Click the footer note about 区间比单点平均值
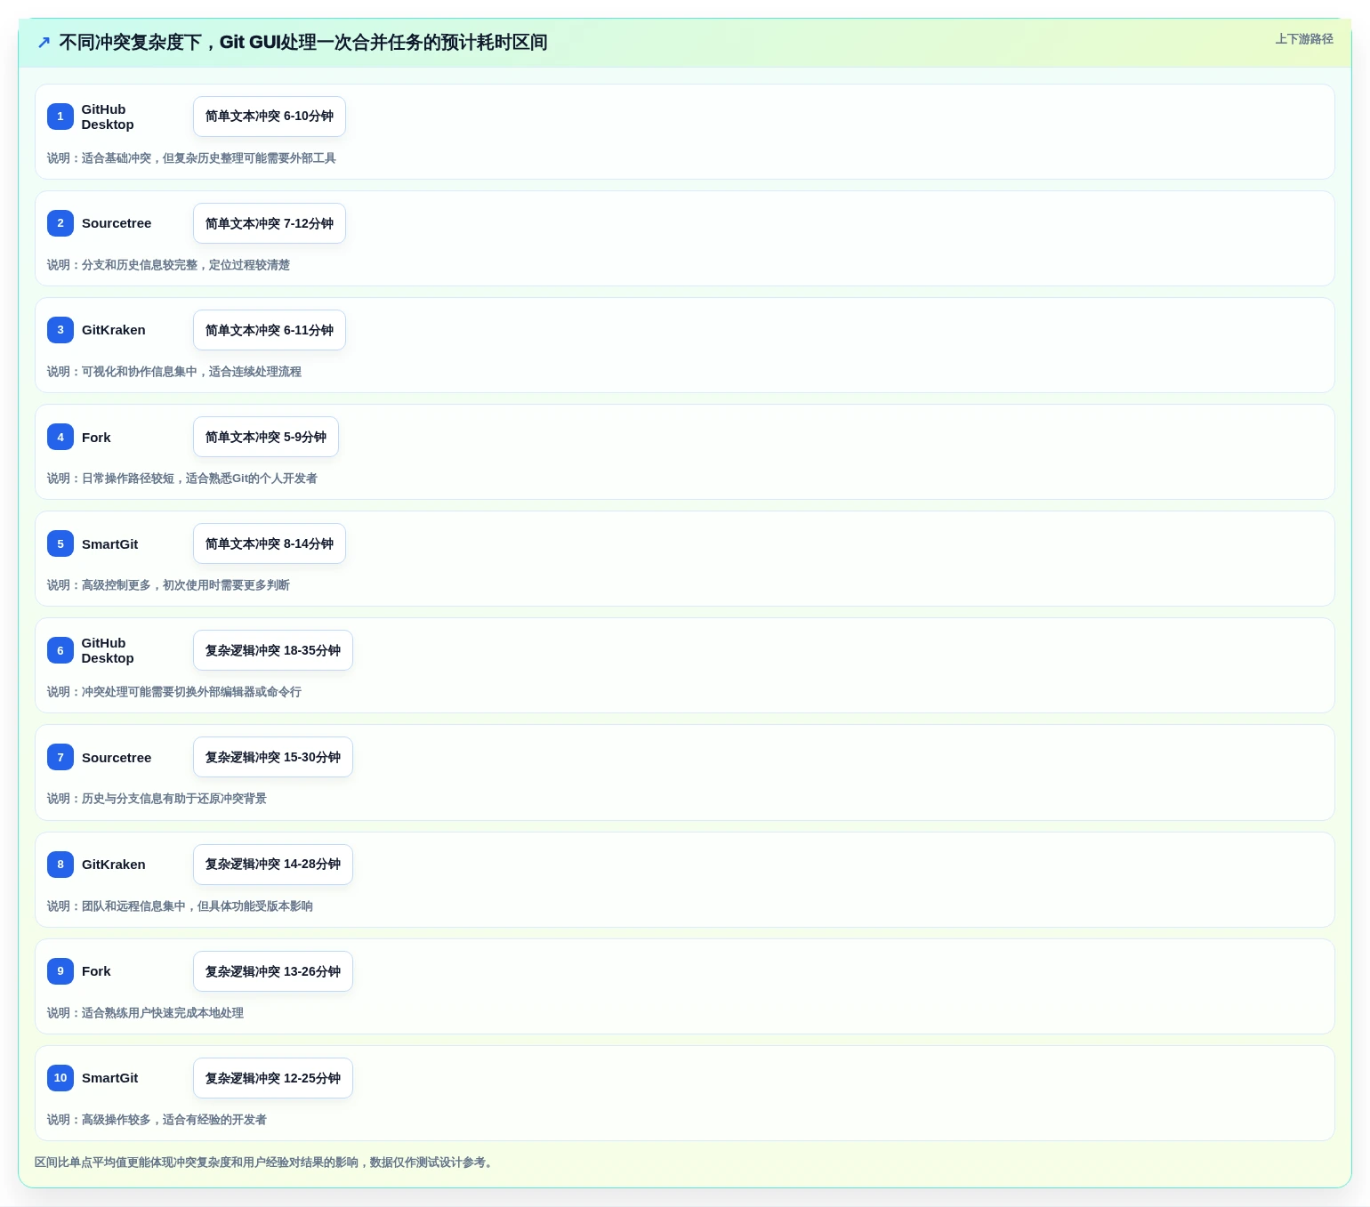The image size is (1370, 1207). click(265, 1163)
